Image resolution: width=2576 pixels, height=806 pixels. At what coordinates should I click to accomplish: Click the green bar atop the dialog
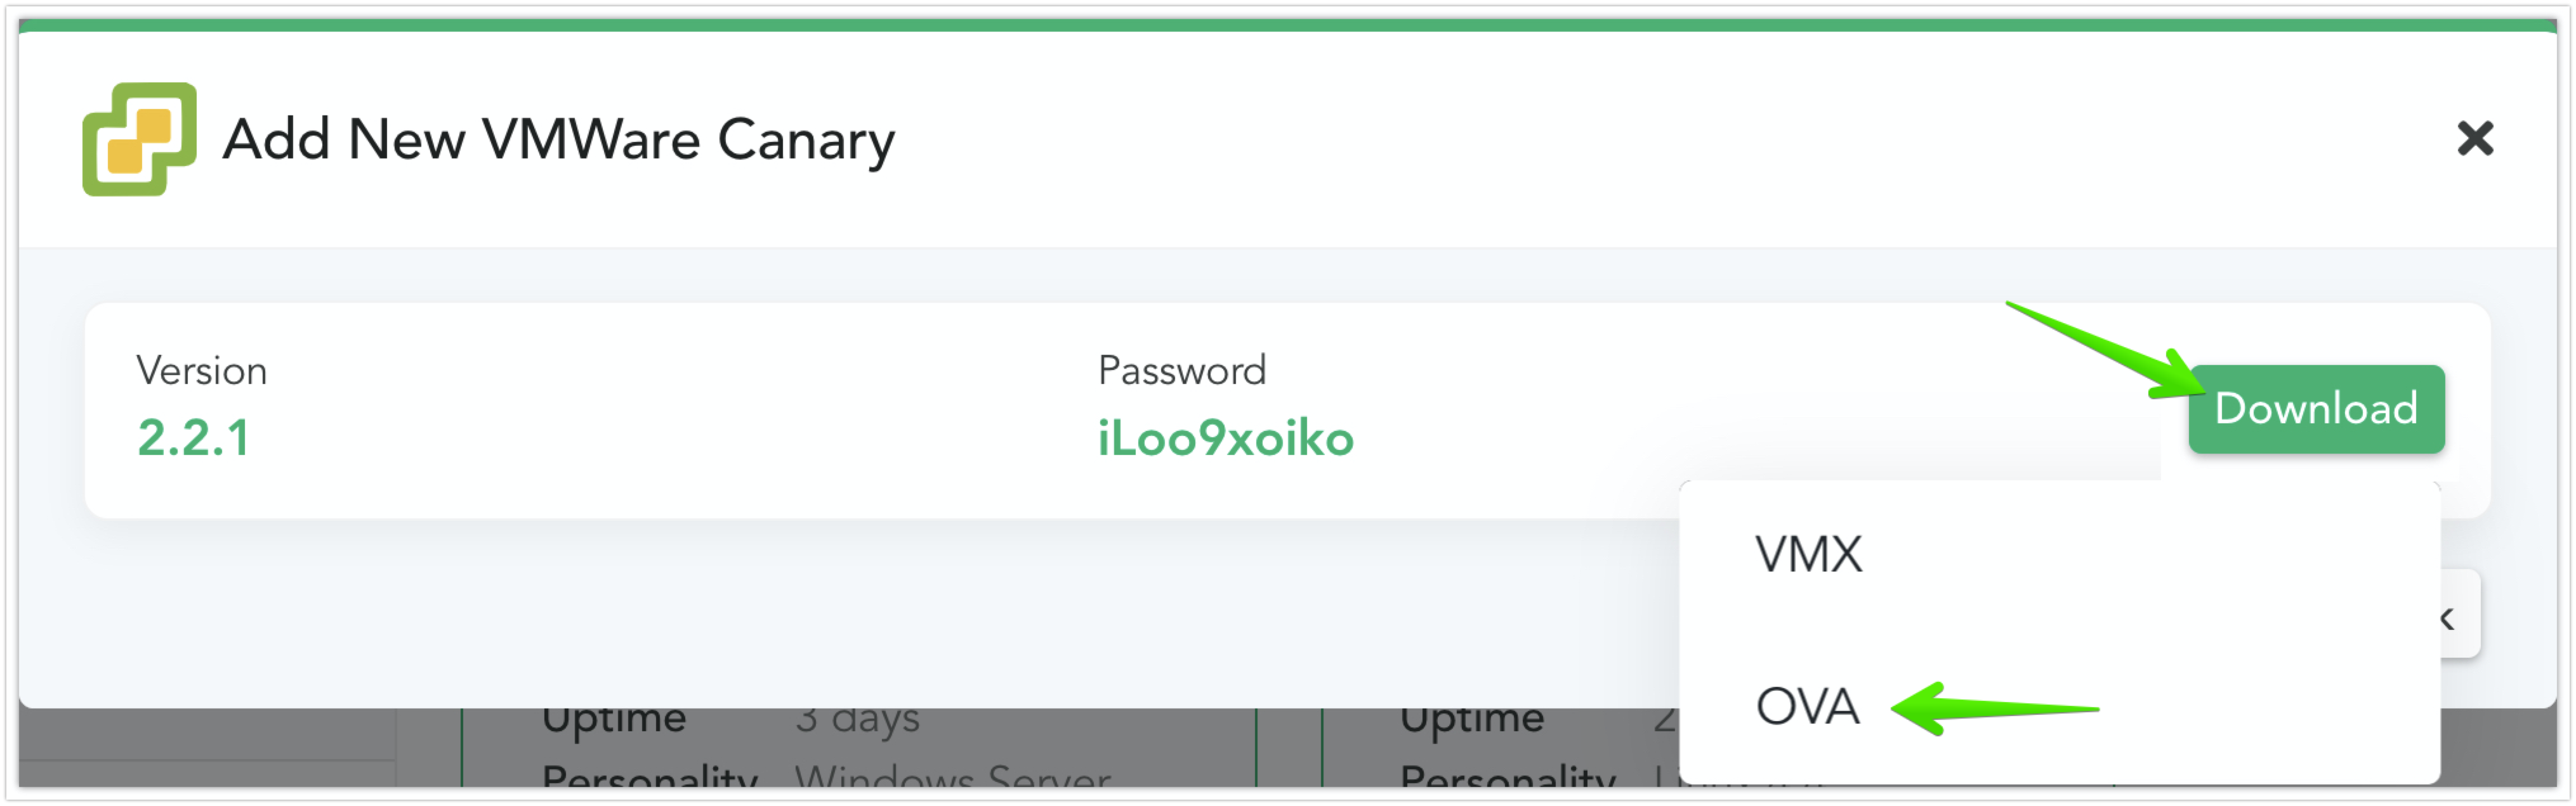pos(1288,25)
